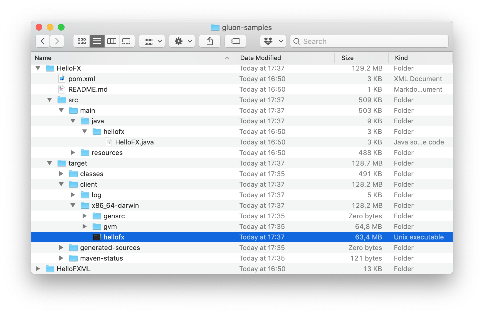Sort by the Size column header
Screen dimensions: 484x315
[x=362, y=58]
